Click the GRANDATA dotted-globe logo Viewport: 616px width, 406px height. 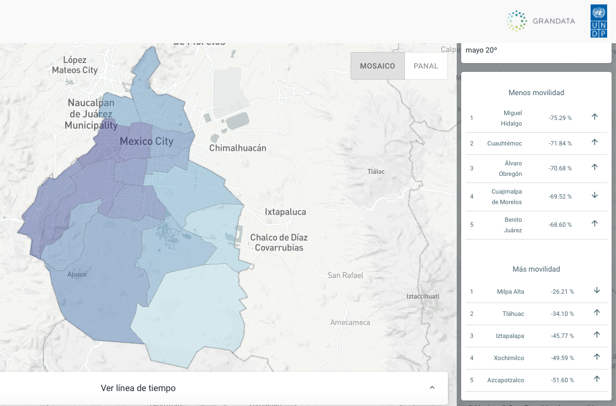517,21
